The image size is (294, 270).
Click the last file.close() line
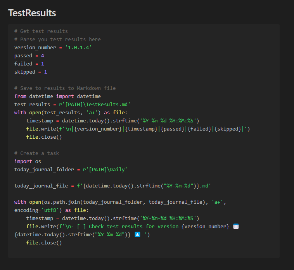tap(44, 242)
